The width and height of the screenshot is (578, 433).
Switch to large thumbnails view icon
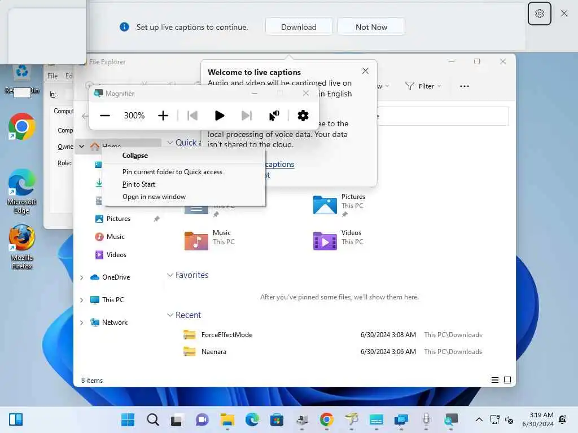tap(507, 380)
